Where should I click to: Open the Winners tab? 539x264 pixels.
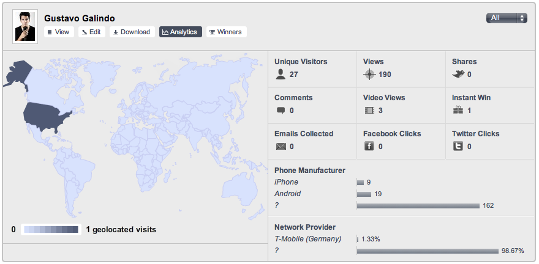(x=227, y=32)
